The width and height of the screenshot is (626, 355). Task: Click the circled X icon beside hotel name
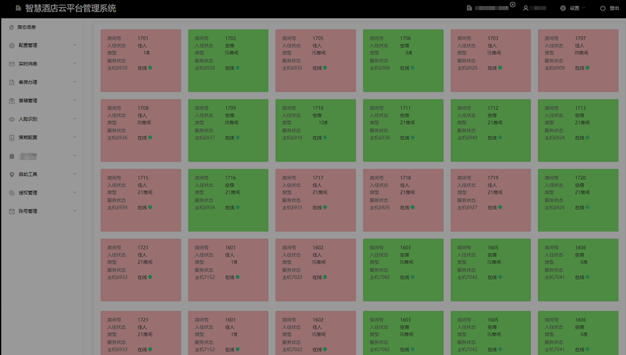pyautogui.click(x=513, y=5)
